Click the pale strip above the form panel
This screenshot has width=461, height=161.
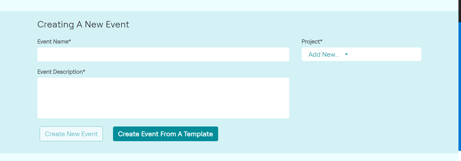point(229,5)
